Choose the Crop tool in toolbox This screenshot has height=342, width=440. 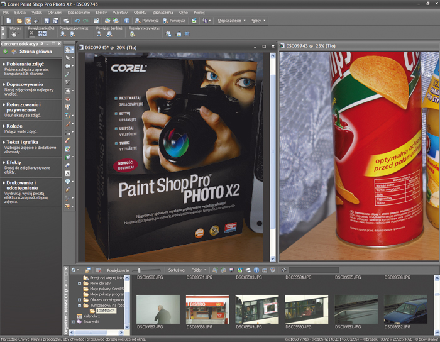pyautogui.click(x=69, y=82)
